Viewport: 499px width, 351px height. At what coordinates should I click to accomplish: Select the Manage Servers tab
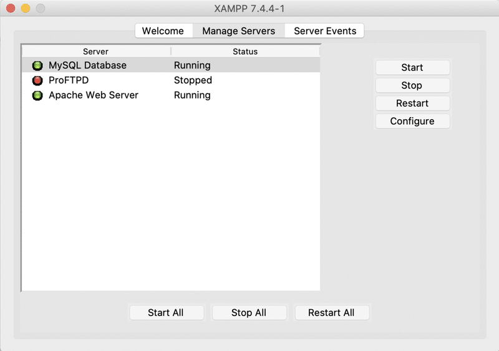239,31
